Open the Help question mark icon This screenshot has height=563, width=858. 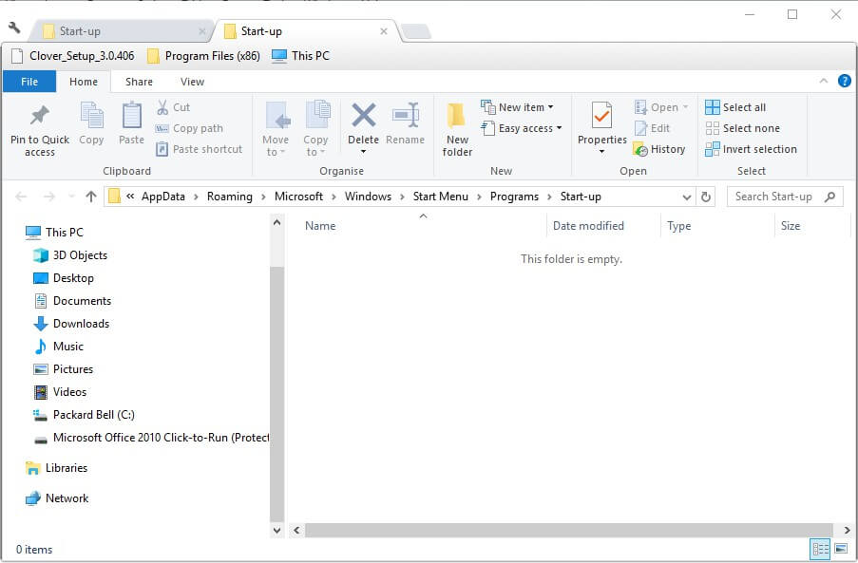click(845, 82)
